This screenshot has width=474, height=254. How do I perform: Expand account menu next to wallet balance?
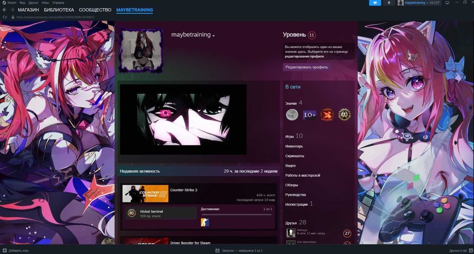tap(427, 3)
